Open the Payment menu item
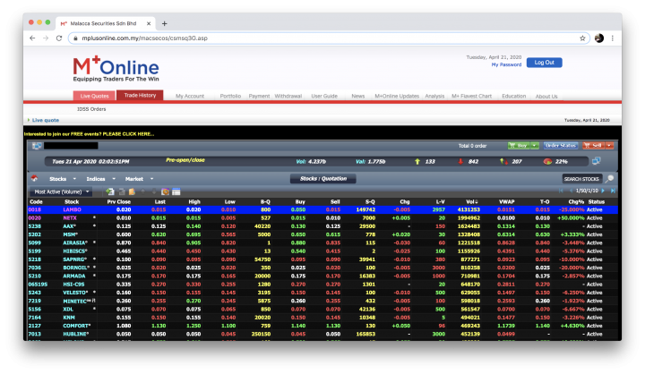 [x=259, y=96]
